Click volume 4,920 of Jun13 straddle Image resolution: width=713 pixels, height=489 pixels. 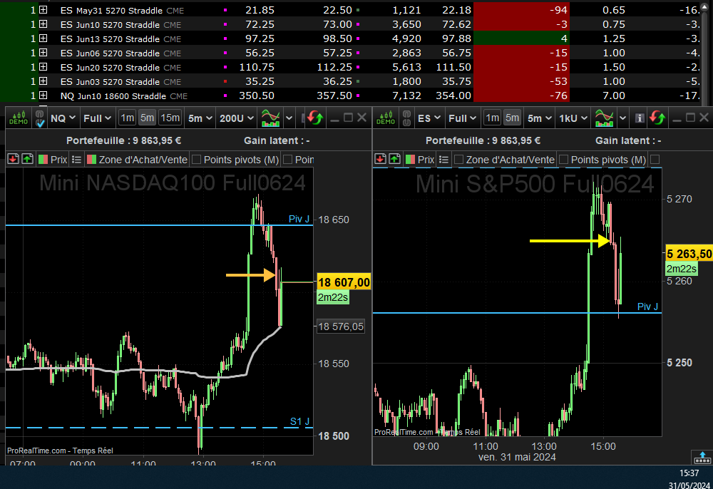(406, 38)
